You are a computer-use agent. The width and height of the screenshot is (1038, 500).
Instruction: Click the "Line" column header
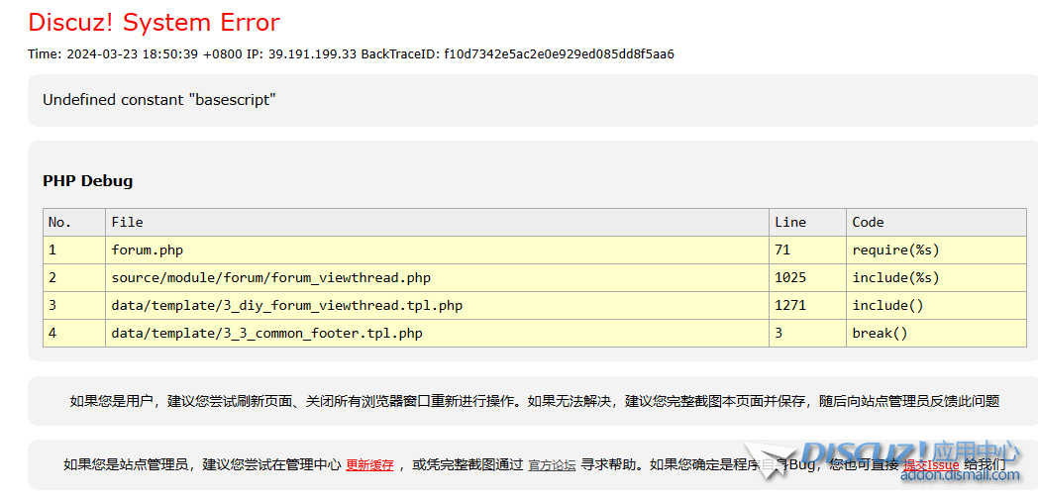pyautogui.click(x=790, y=223)
